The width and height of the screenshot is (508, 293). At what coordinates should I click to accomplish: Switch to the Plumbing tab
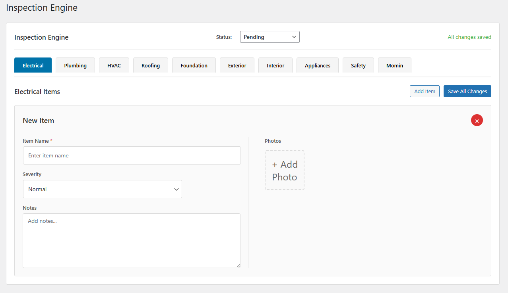[x=75, y=65]
